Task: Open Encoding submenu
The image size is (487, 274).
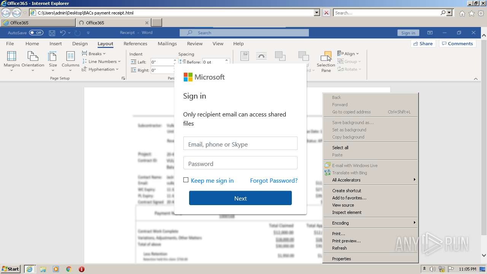Action: (x=371, y=223)
